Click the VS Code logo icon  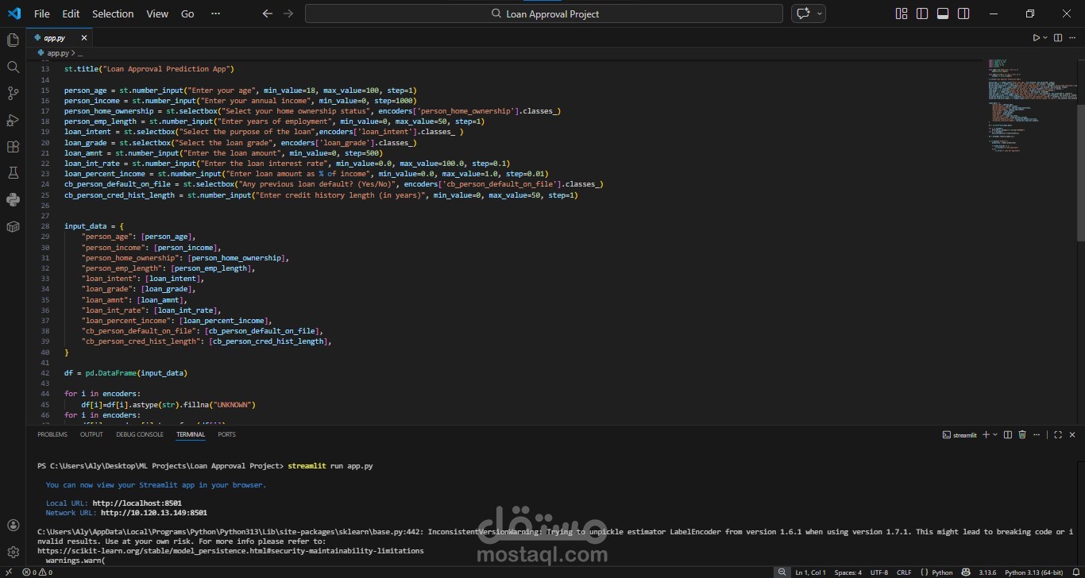click(14, 13)
